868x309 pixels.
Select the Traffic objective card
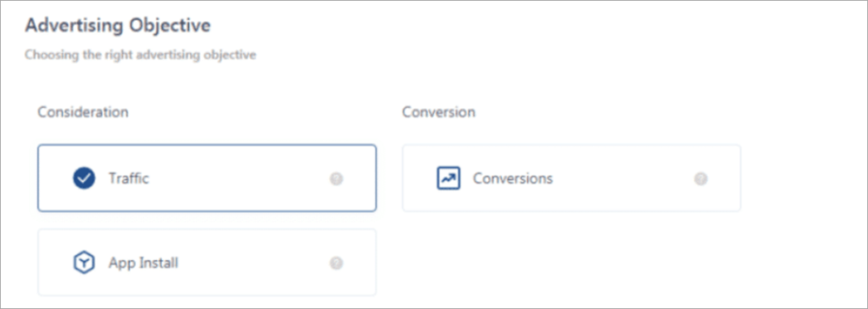207,178
